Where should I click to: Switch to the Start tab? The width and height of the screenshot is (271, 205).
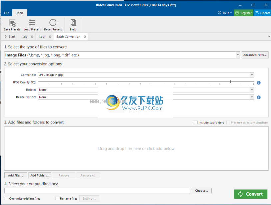(10, 37)
